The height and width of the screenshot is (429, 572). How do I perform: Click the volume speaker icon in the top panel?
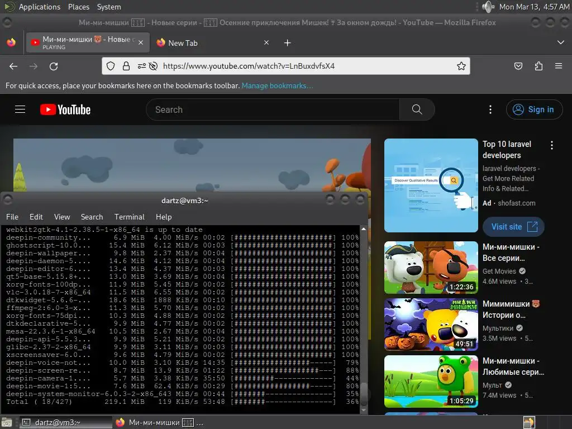(488, 7)
